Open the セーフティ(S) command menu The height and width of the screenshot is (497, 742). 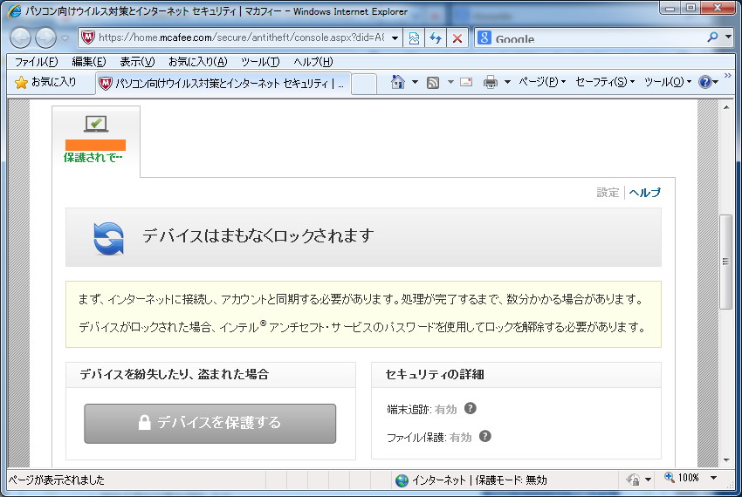pyautogui.click(x=605, y=82)
